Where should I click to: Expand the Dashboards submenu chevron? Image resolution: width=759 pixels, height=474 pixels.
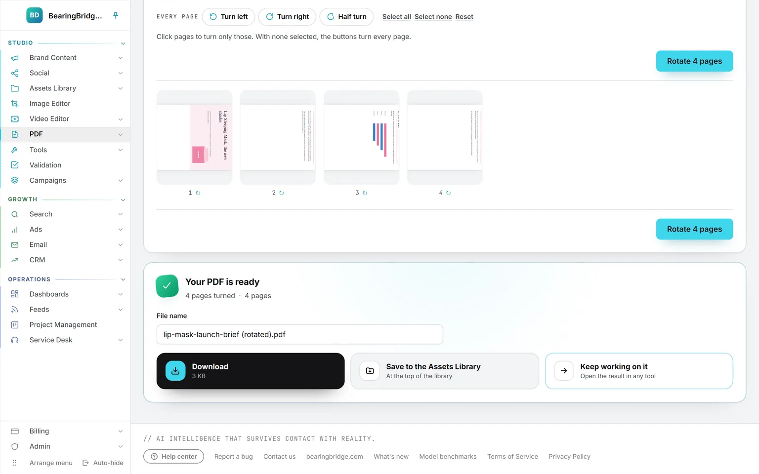coord(121,294)
